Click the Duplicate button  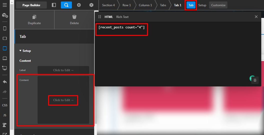click(34, 20)
